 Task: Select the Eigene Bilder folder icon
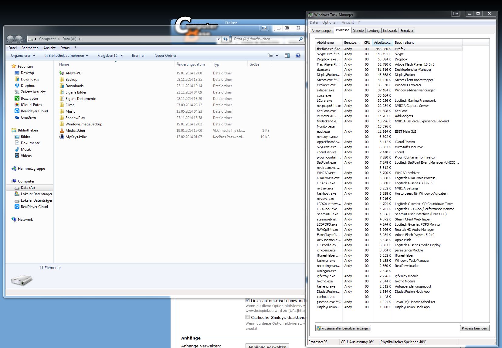[x=62, y=92]
